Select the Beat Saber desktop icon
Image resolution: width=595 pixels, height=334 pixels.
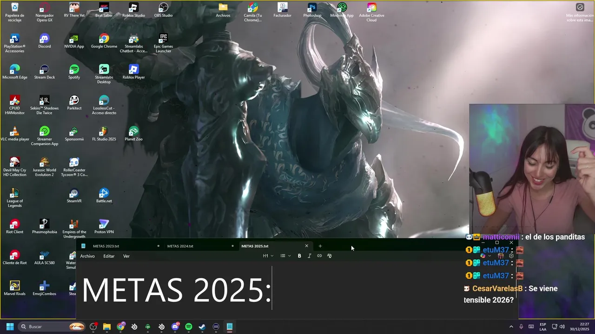[104, 10]
